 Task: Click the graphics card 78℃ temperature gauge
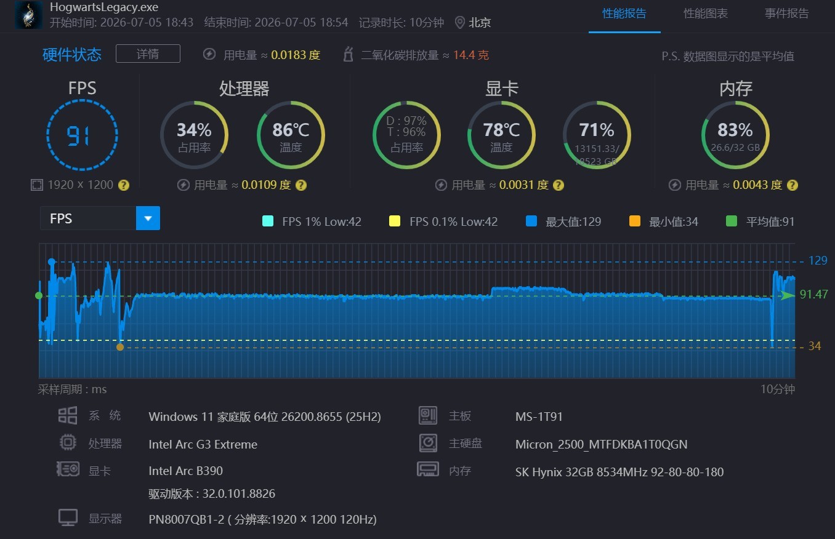click(x=501, y=135)
